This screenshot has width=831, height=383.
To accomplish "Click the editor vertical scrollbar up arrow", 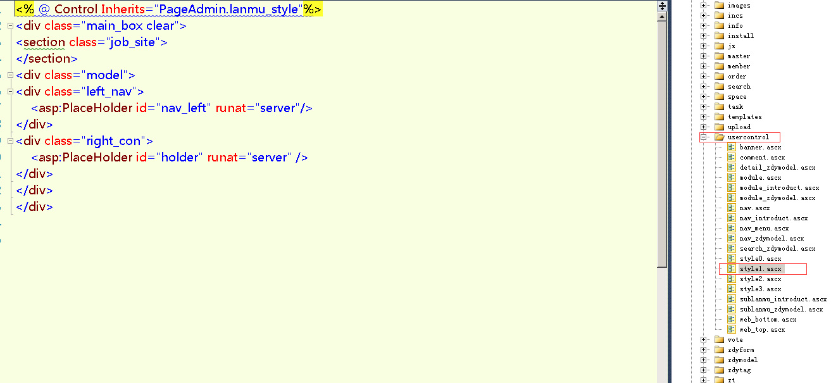I will 662,17.
